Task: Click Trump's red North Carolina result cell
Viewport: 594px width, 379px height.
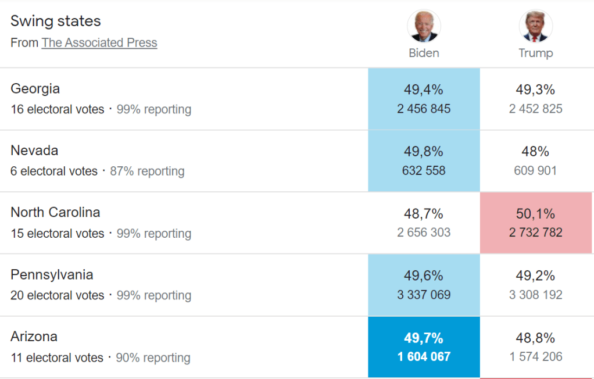Action: pos(535,223)
